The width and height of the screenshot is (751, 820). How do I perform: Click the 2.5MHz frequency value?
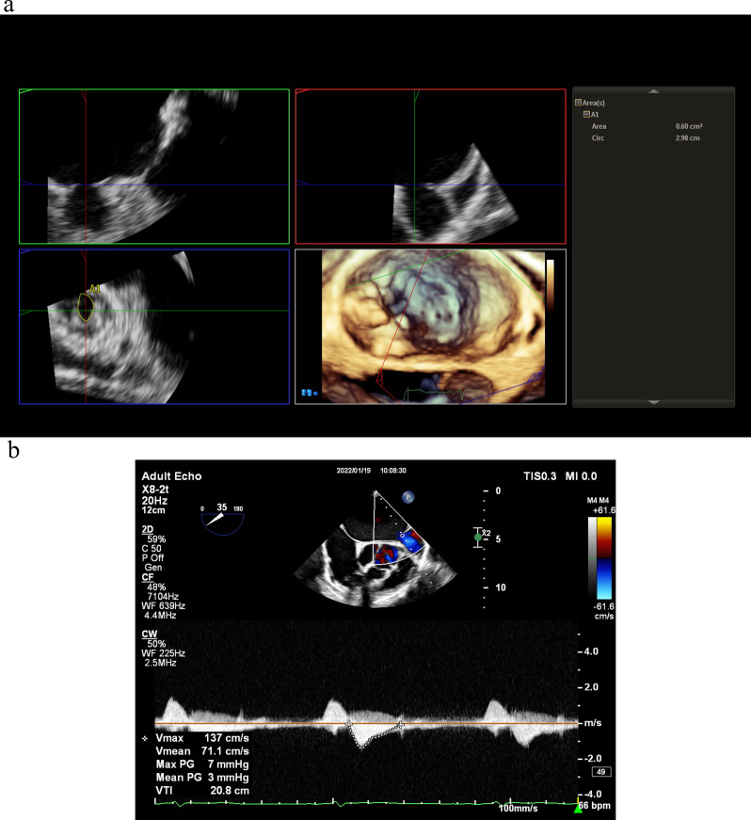click(x=160, y=663)
